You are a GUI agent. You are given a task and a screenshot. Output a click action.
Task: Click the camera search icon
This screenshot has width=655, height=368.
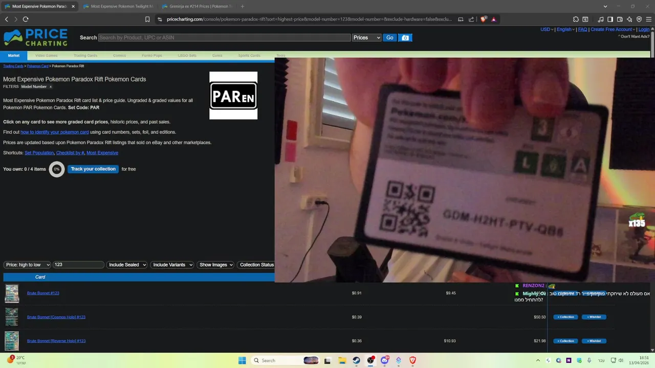click(405, 38)
